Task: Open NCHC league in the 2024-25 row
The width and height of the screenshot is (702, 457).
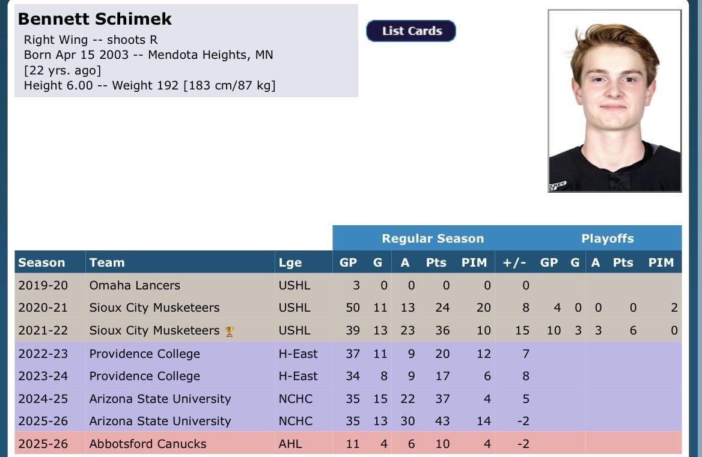Action: tap(296, 399)
